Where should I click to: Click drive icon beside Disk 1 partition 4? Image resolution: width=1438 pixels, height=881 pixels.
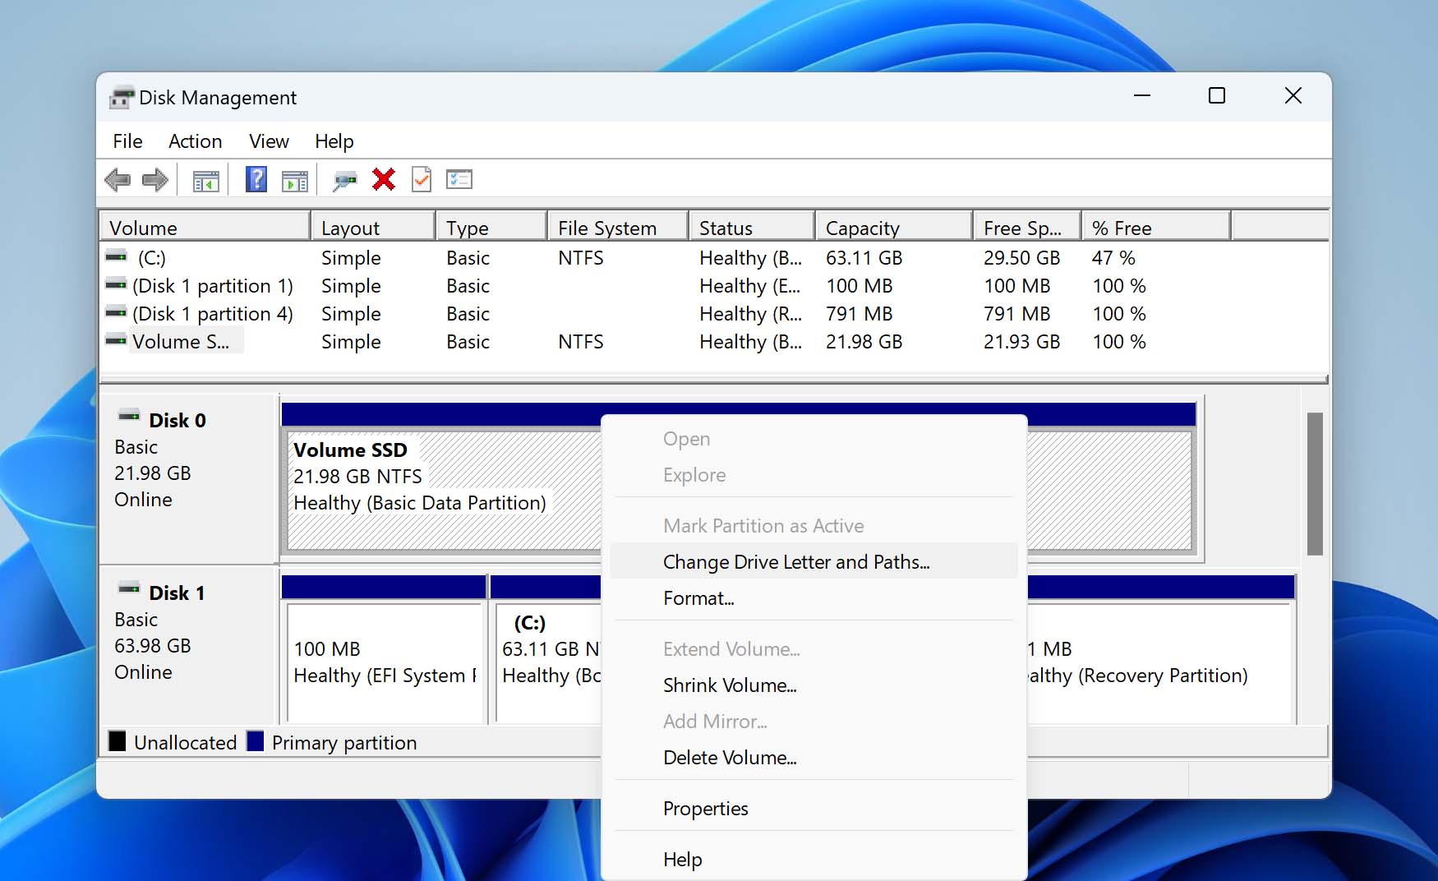pyautogui.click(x=116, y=313)
